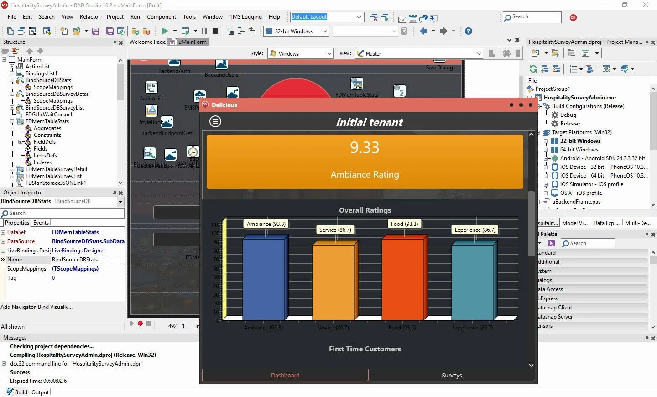Expand the FieldDefs node in Structure tree

(21, 142)
